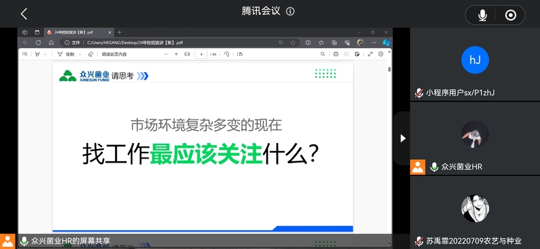Click the save as icon in PDF toolbar

point(357,54)
